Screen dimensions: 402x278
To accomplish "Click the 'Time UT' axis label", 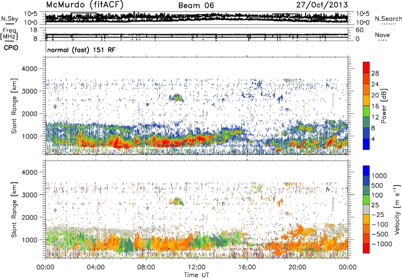I will coord(196,275).
